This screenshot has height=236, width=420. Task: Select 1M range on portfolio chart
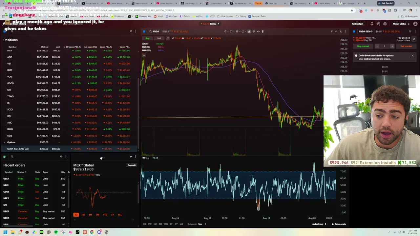click(x=90, y=215)
